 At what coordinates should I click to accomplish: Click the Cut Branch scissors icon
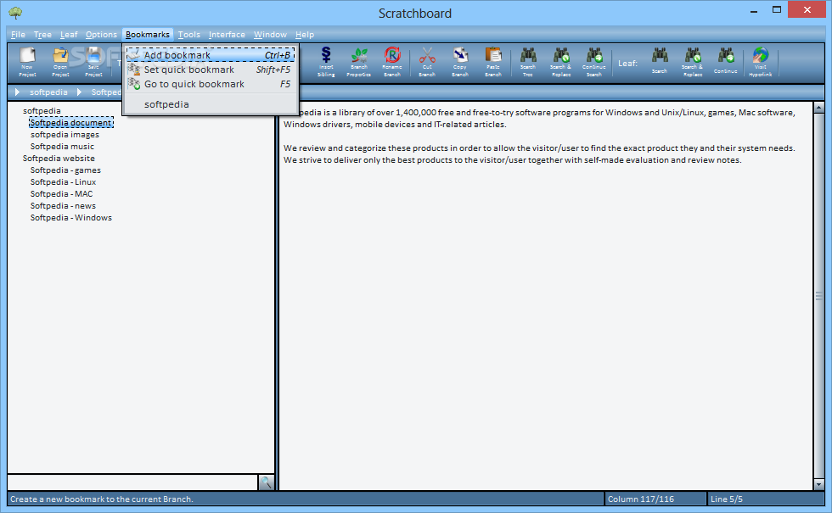tap(426, 61)
